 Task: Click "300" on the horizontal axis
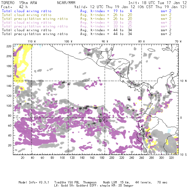161,158
